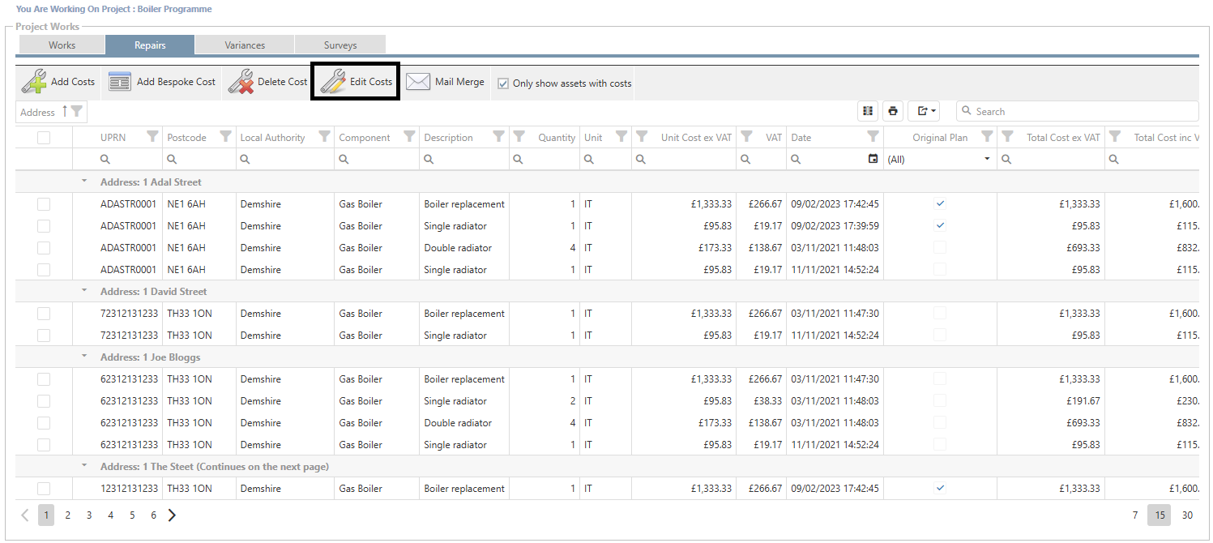Collapse the Address: 1 David Street group

click(84, 291)
